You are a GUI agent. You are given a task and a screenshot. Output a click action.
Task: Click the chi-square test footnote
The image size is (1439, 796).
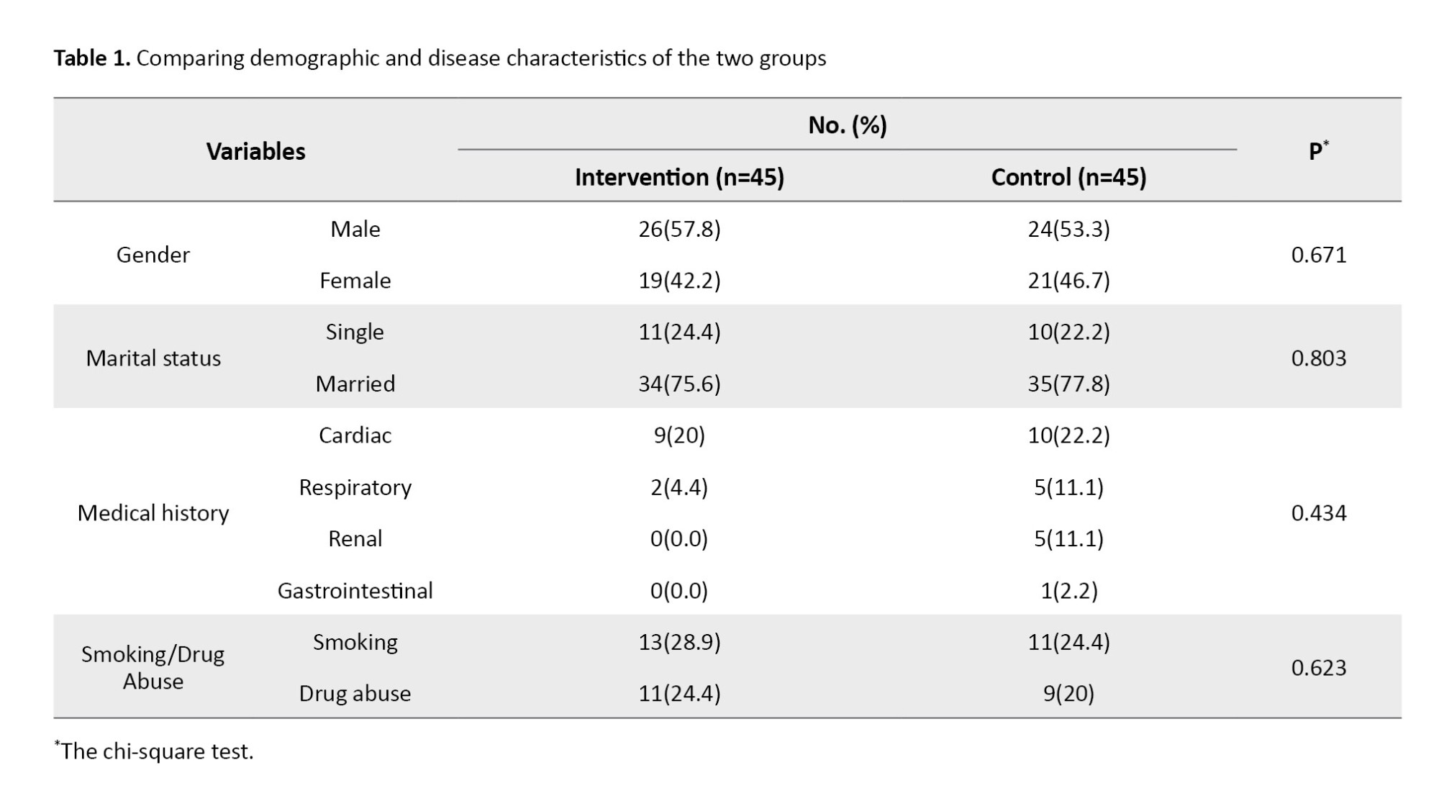click(155, 751)
